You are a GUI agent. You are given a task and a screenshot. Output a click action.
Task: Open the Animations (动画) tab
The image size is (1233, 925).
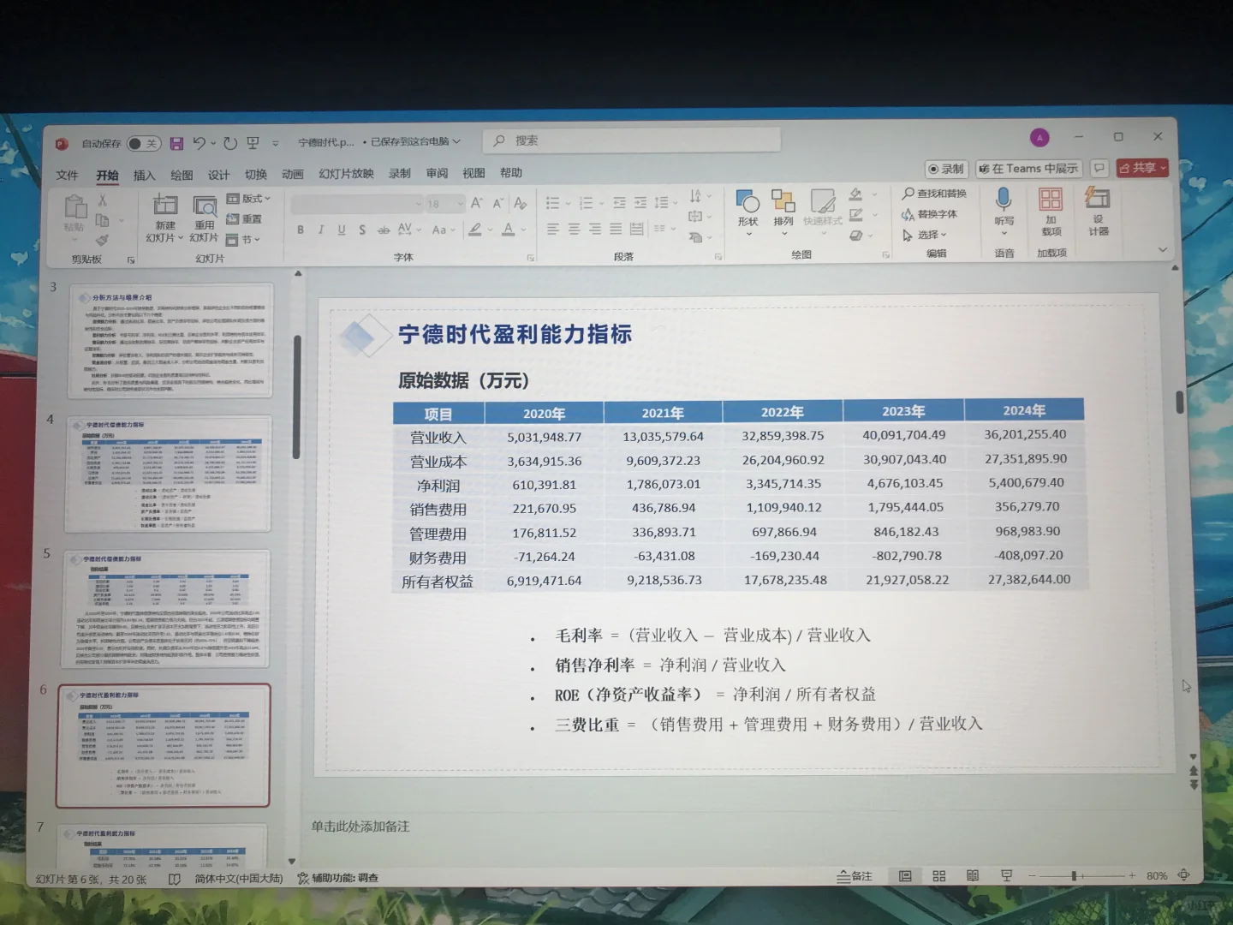pyautogui.click(x=293, y=174)
